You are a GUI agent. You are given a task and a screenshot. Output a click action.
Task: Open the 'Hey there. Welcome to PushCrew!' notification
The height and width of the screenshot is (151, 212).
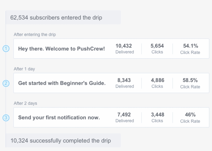click(x=62, y=49)
